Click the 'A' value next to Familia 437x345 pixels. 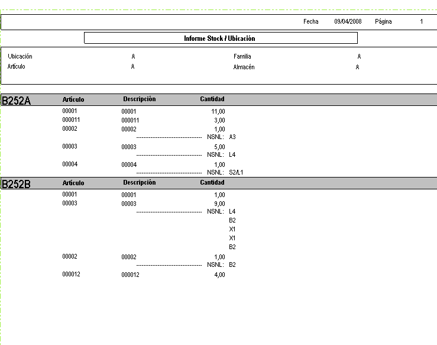click(x=359, y=56)
